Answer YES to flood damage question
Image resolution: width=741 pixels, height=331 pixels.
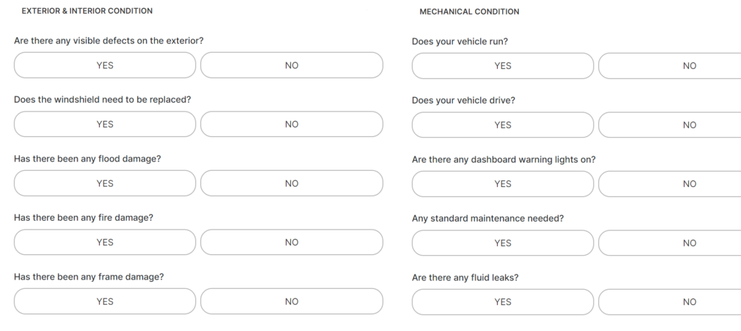105,183
